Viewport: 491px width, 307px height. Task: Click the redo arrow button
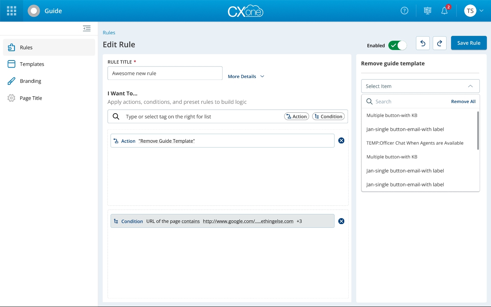[x=439, y=43]
